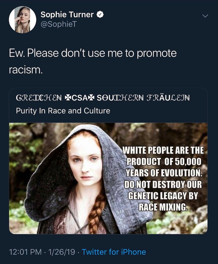Open the round profile avatar photo
This screenshot has width=218, height=264.
click(22, 19)
